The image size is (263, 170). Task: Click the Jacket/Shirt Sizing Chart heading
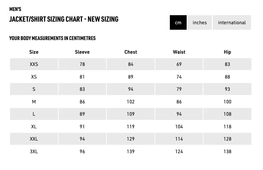click(64, 19)
